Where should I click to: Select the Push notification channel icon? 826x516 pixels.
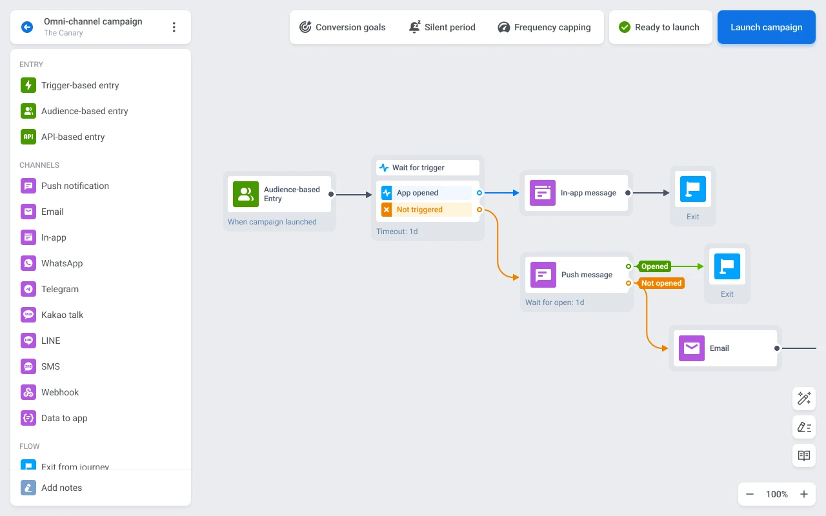(28, 186)
